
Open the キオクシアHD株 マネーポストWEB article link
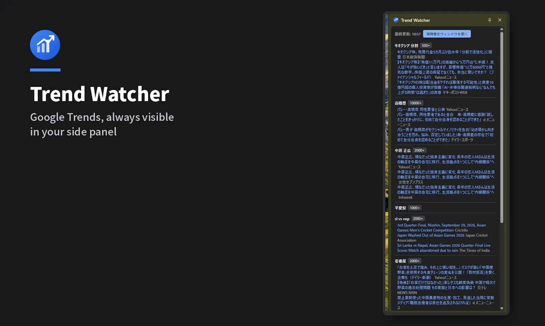[446, 88]
